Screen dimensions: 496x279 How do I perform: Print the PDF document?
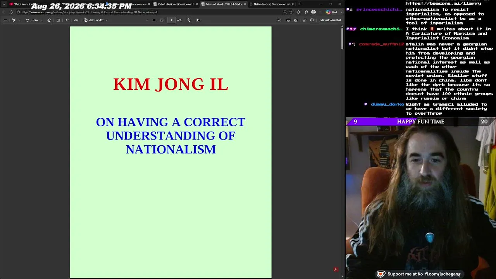[288, 20]
